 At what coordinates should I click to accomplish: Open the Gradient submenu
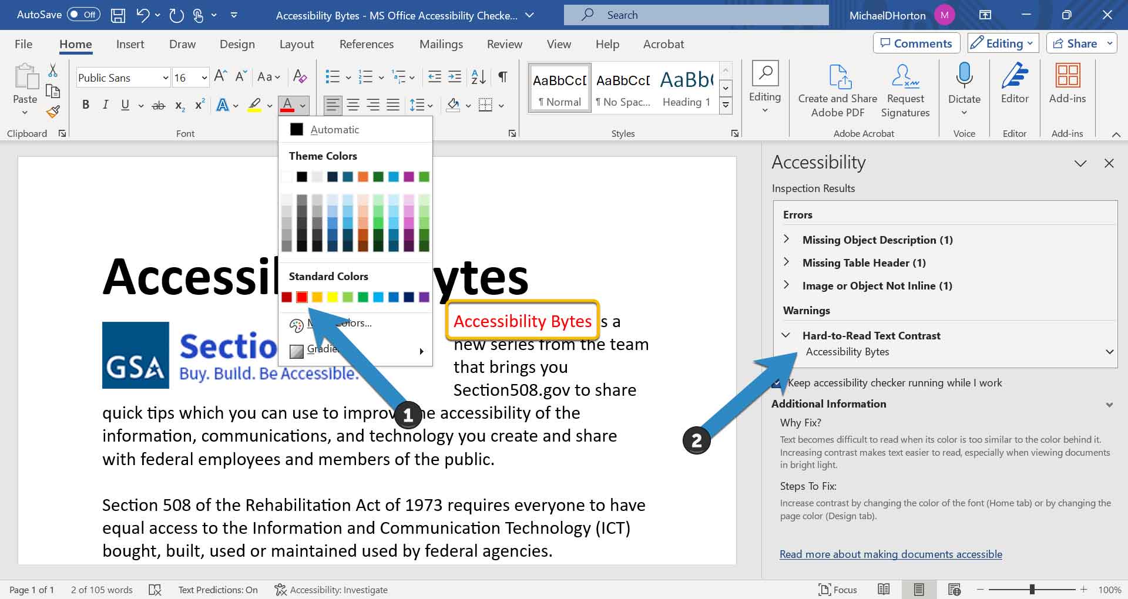coord(355,351)
